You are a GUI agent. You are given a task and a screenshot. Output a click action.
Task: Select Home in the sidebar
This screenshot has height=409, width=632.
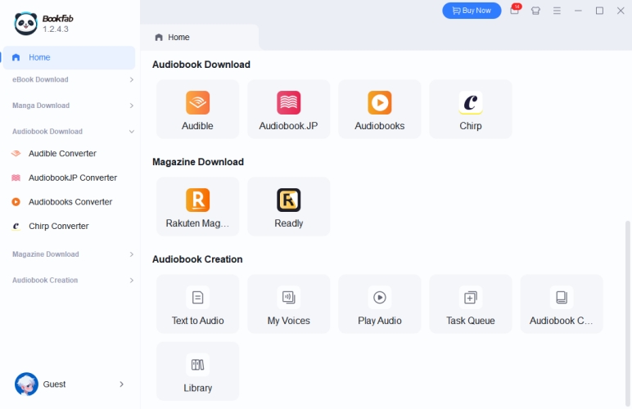(69, 57)
